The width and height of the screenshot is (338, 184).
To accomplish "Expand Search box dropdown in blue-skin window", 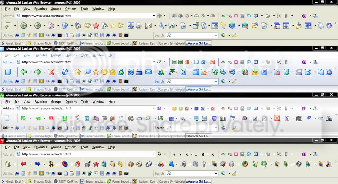I will click(216, 81).
